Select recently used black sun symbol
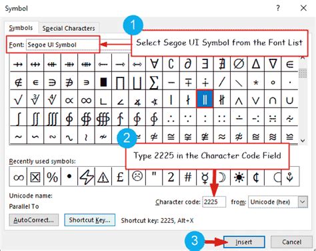This screenshot has height=251, width=316. (239, 177)
